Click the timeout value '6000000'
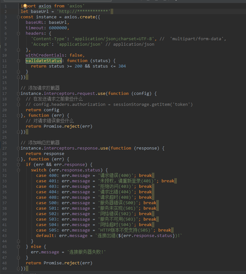Screen dimensions: 246x274 click(58, 28)
